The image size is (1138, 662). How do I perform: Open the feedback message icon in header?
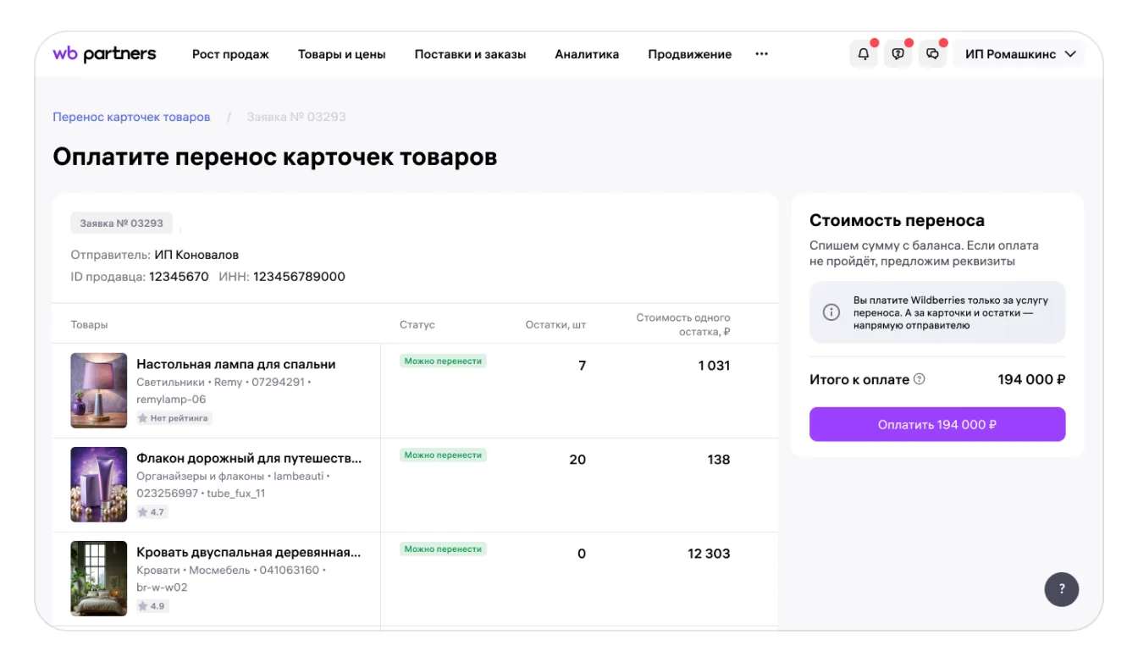coord(898,54)
